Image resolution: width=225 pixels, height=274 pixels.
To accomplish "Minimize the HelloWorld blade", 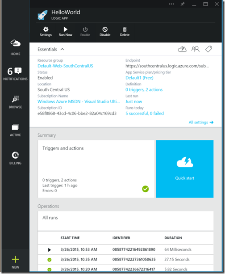I will tap(194, 5).
